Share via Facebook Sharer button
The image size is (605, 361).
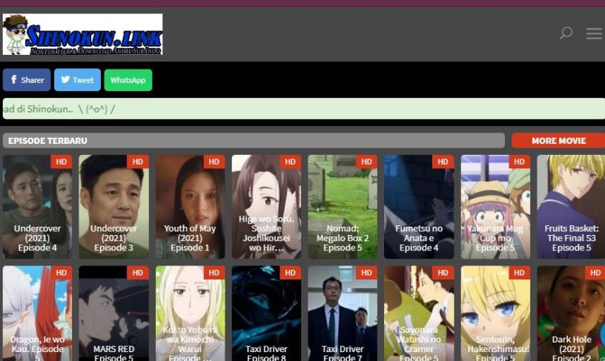tap(27, 80)
